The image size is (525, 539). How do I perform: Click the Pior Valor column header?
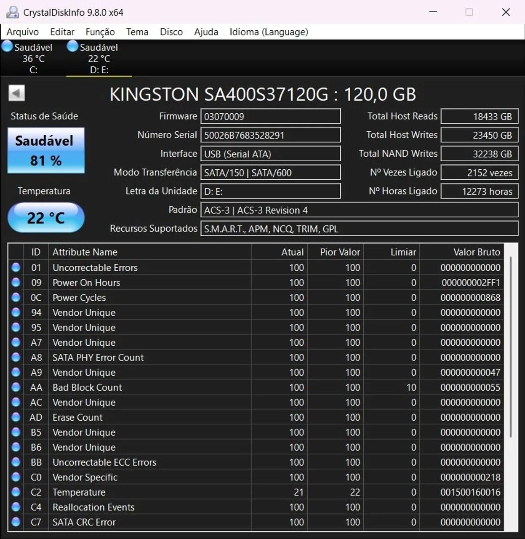336,252
